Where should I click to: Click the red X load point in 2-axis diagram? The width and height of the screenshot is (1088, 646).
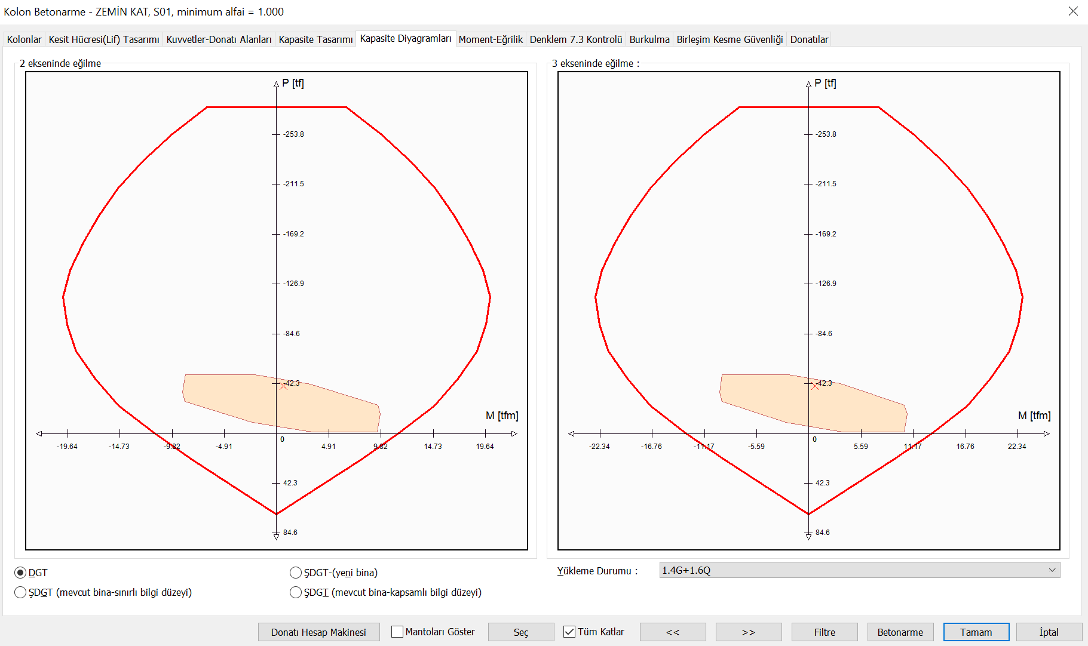coord(284,386)
